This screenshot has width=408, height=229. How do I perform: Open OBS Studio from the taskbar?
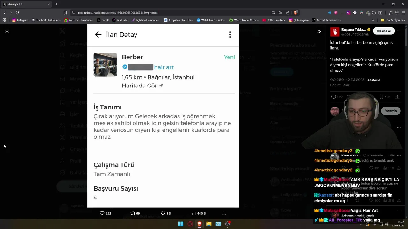click(228, 224)
